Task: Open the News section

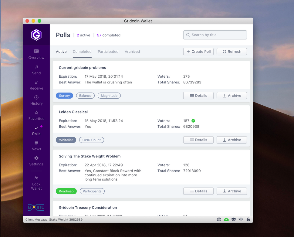Action: click(x=36, y=146)
